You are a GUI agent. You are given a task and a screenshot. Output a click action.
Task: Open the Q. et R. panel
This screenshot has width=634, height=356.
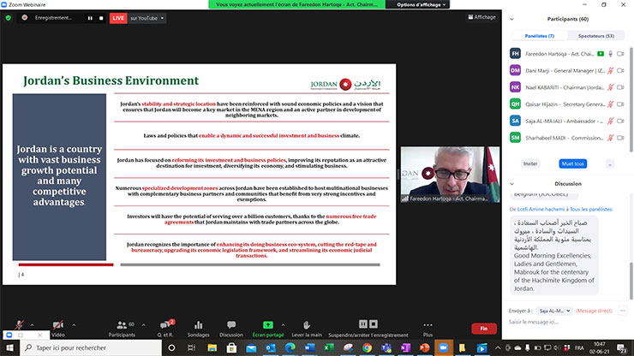pyautogui.click(x=165, y=329)
